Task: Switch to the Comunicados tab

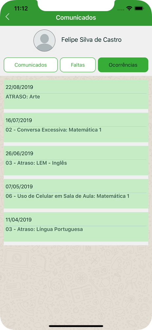Action: [x=31, y=65]
